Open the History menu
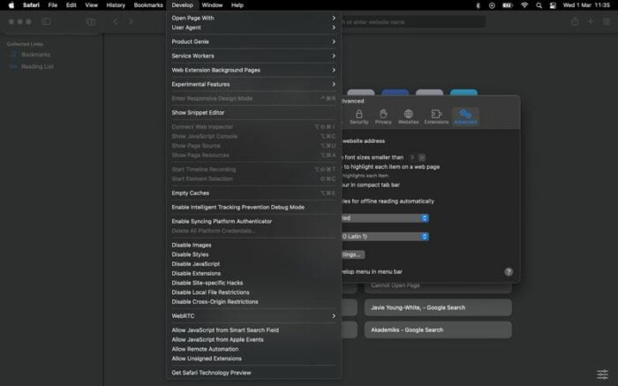The image size is (618, 386). [116, 5]
